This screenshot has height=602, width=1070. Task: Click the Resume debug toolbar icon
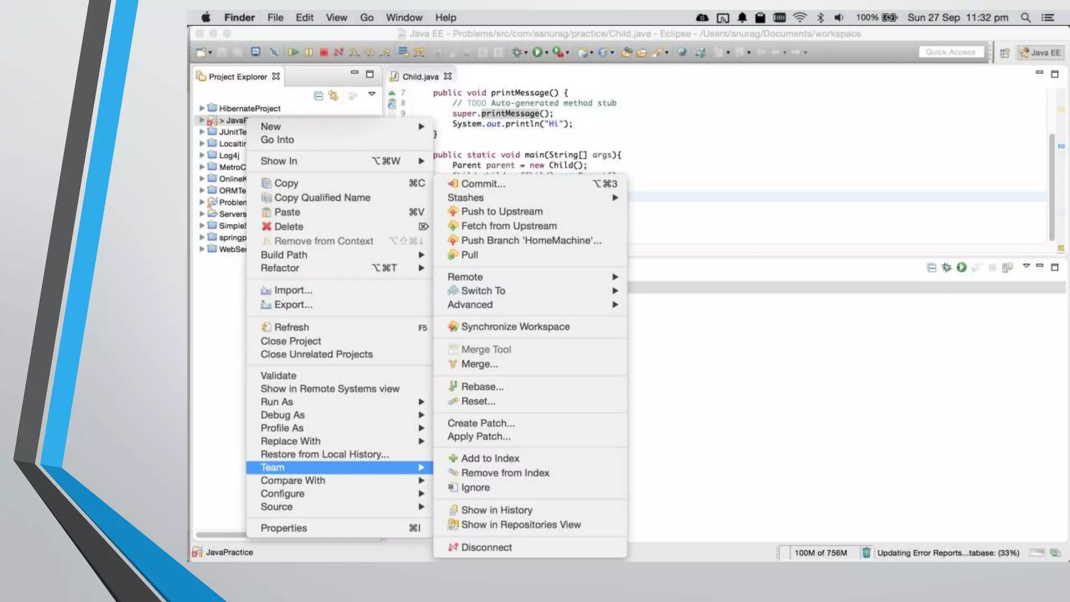[293, 52]
